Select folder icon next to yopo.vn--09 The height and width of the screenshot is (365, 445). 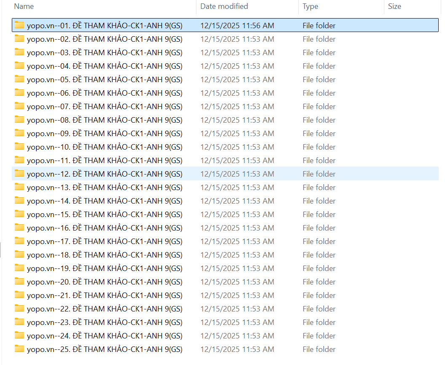(x=19, y=133)
